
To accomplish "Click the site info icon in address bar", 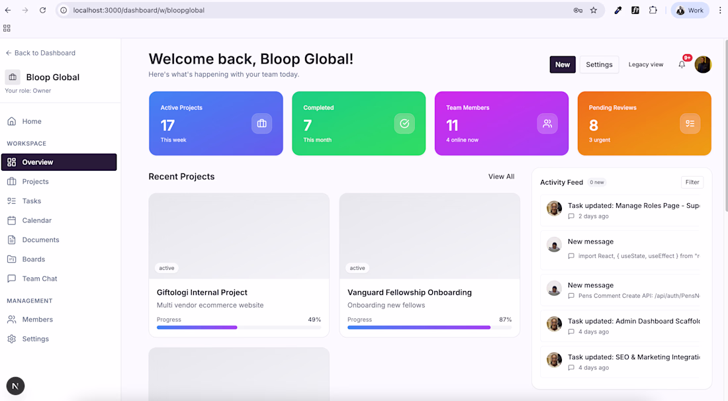I will tap(64, 10).
